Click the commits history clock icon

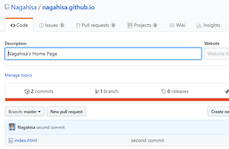(x=27, y=92)
